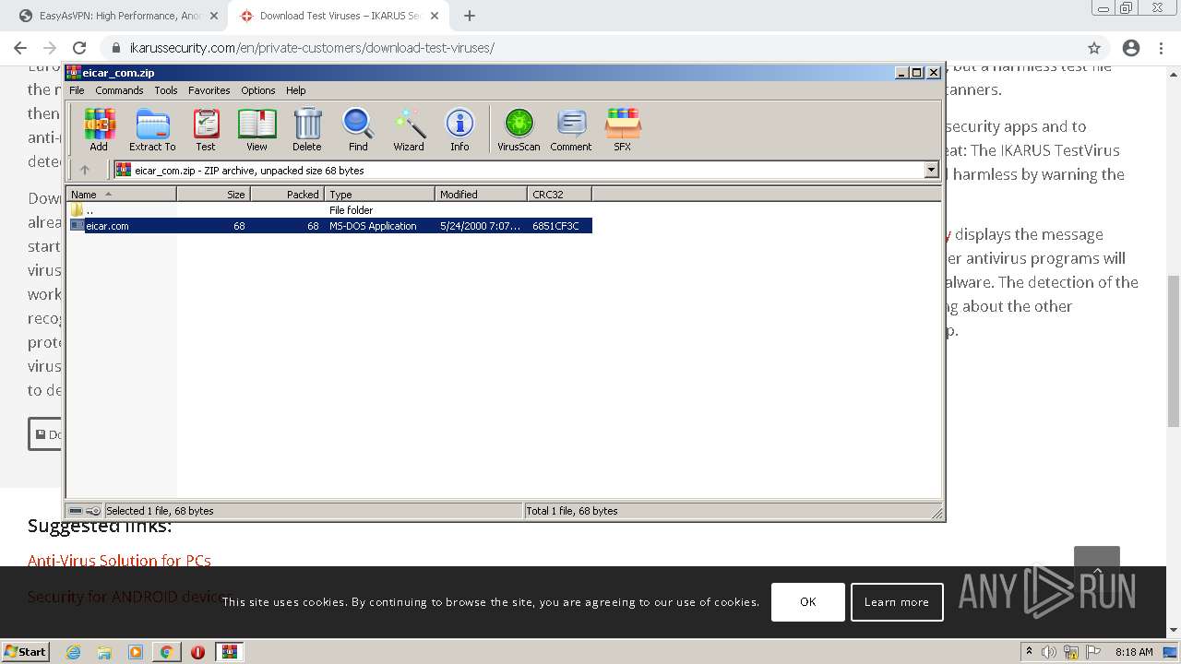Image resolution: width=1181 pixels, height=664 pixels.
Task: Close the EasyAsVPN browser tab
Action: coord(214,16)
